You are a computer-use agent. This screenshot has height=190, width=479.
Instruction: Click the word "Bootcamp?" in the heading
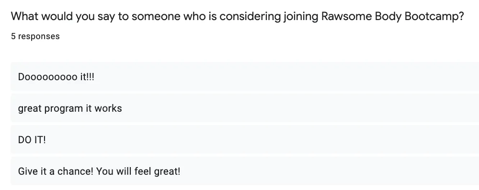coord(434,16)
